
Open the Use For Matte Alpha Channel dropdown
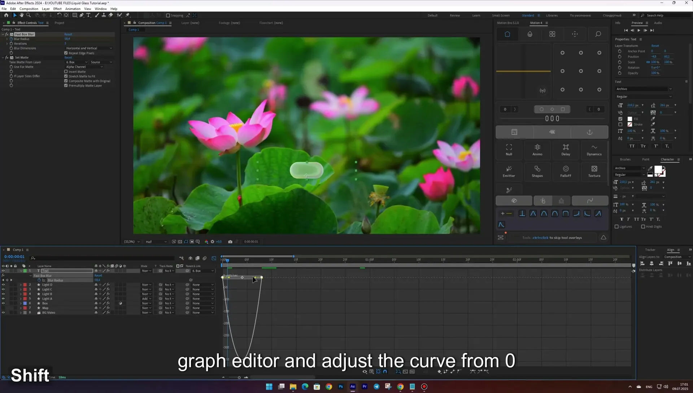(84, 67)
